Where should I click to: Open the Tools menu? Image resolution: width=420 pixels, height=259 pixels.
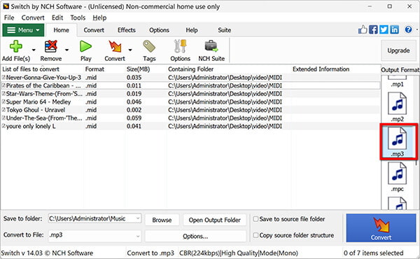tap(78, 17)
